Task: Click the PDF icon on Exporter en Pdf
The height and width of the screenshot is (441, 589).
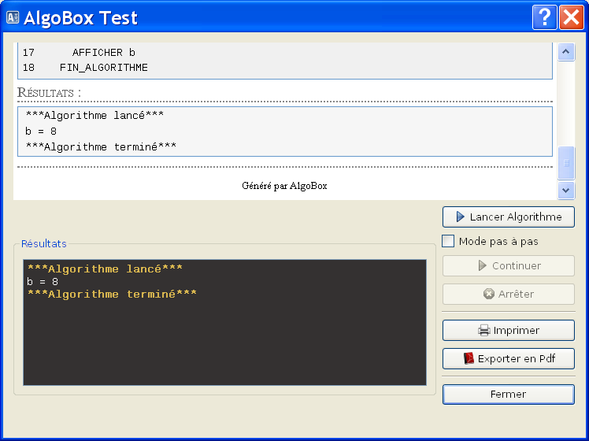Action: [469, 358]
